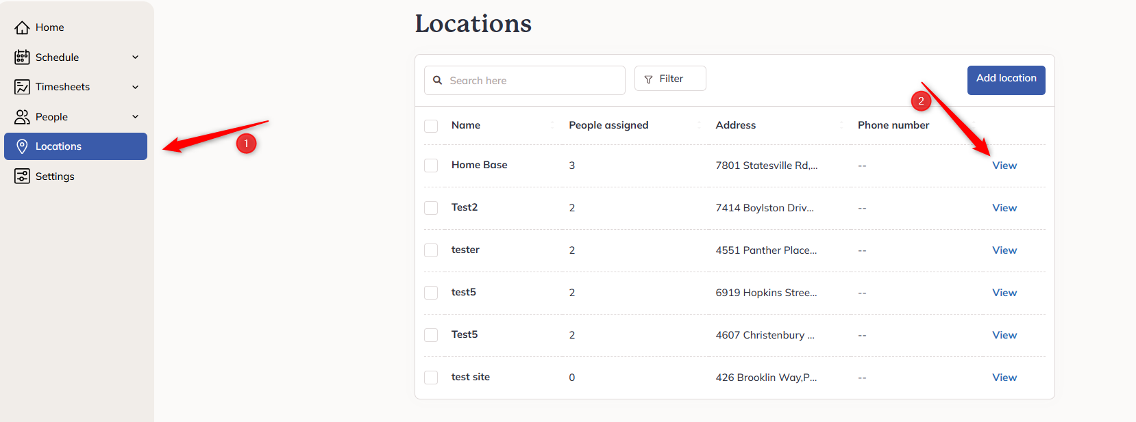Viewport: 1136px width, 422px height.
Task: Toggle the select-all checkbox in header
Action: 431,126
